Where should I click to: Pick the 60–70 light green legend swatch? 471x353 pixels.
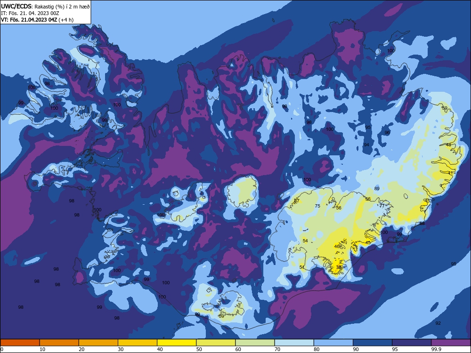[255, 343]
